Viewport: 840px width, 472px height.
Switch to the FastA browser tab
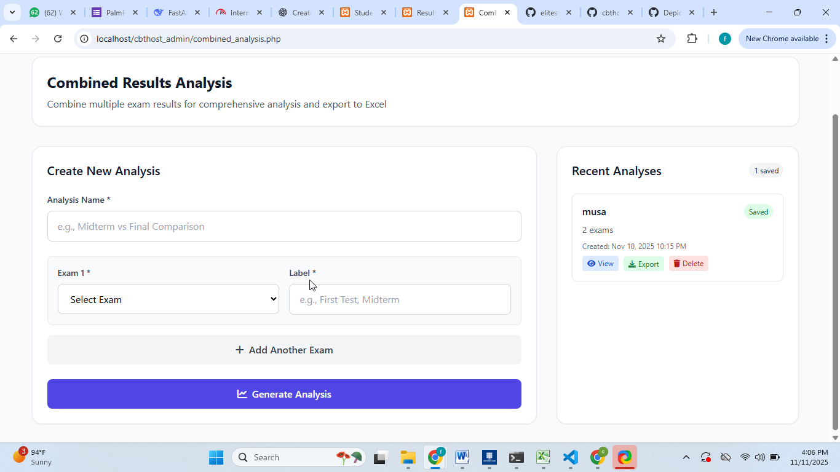(x=177, y=12)
